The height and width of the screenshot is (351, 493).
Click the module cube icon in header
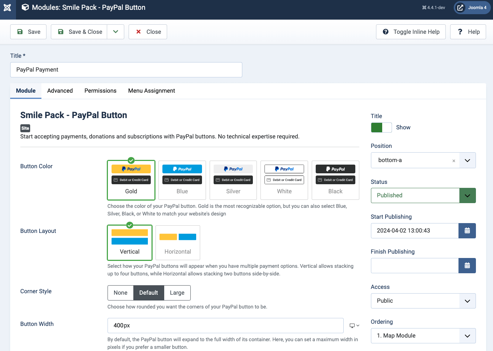click(25, 7)
